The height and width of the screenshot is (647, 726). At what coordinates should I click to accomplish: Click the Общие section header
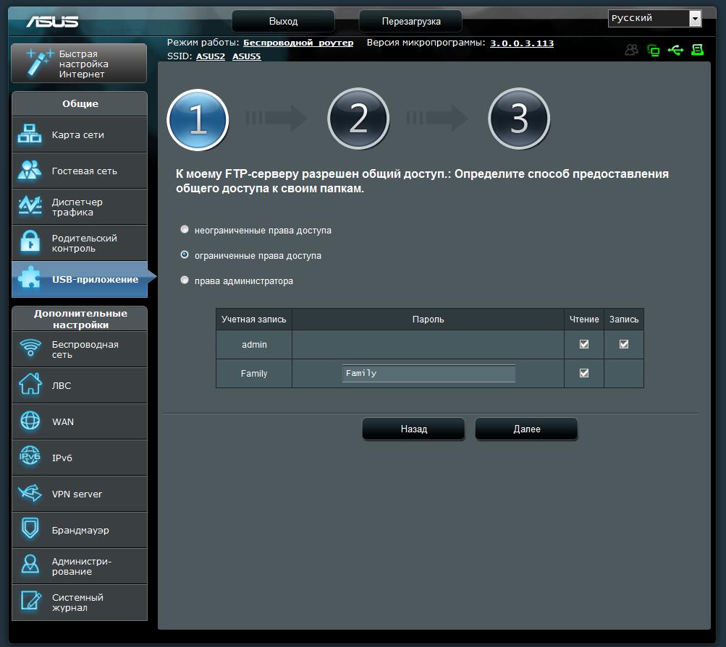pos(80,103)
